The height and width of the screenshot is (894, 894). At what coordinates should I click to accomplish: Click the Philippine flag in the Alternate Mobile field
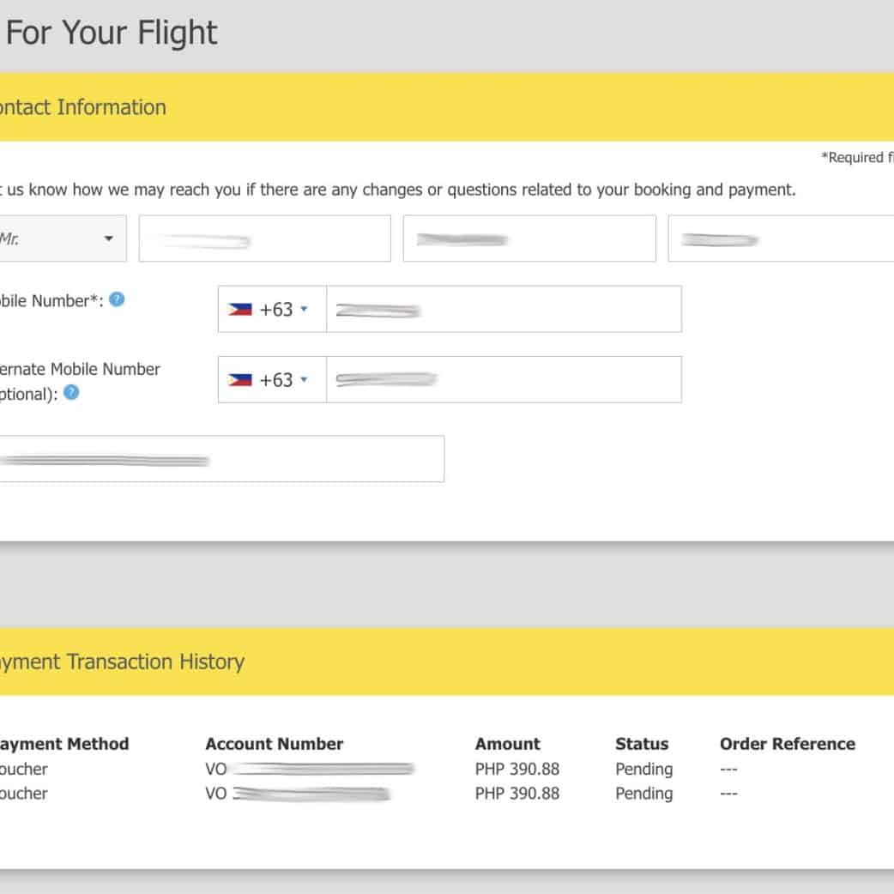[239, 379]
